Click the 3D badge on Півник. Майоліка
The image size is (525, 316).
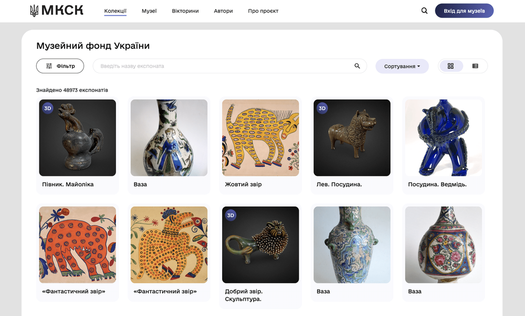48,108
